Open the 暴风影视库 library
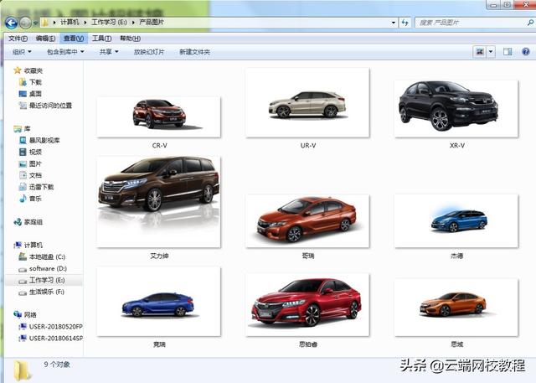The width and height of the screenshot is (536, 383). (44, 140)
